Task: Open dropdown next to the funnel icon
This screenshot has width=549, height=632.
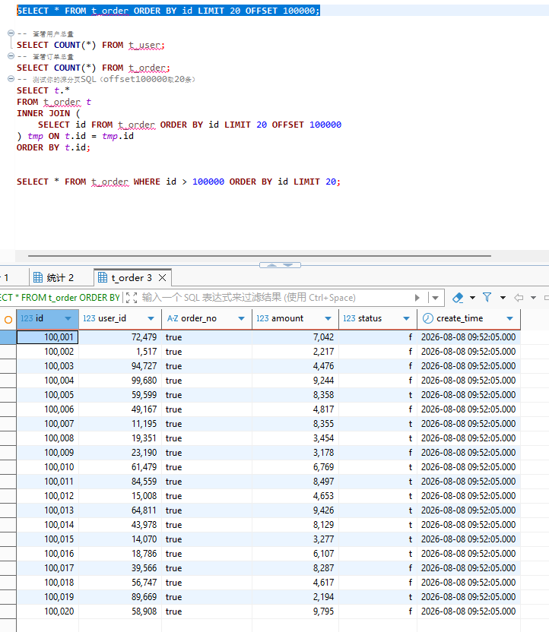Action: click(503, 298)
